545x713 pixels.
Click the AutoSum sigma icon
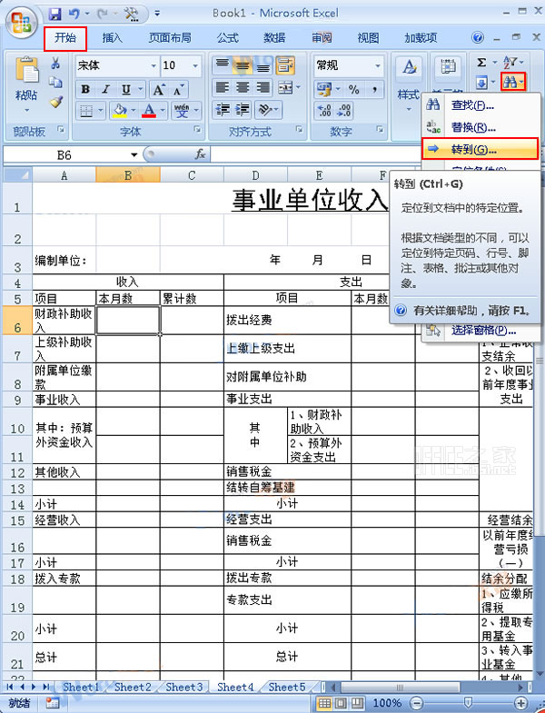[x=482, y=63]
